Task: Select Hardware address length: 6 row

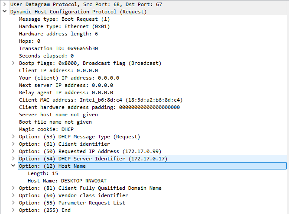Action: tap(153, 34)
